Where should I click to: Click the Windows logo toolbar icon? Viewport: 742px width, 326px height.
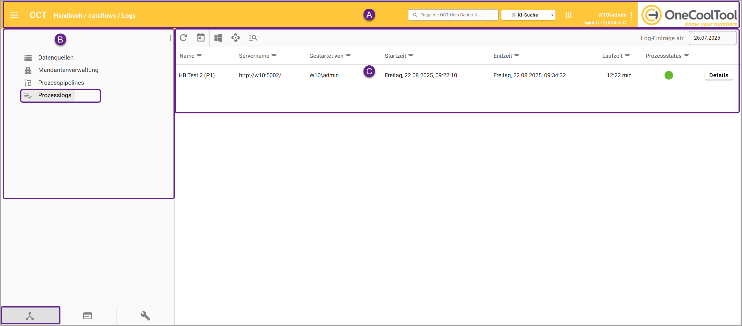[x=218, y=38]
